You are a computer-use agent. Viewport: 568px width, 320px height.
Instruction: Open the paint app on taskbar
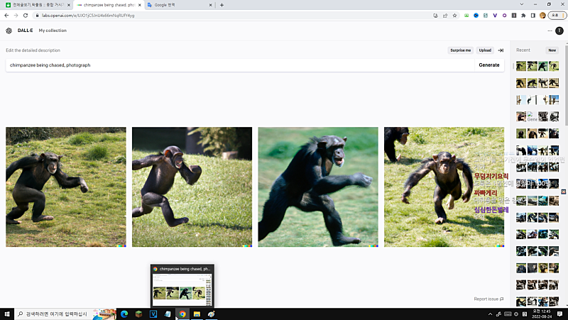(x=211, y=314)
